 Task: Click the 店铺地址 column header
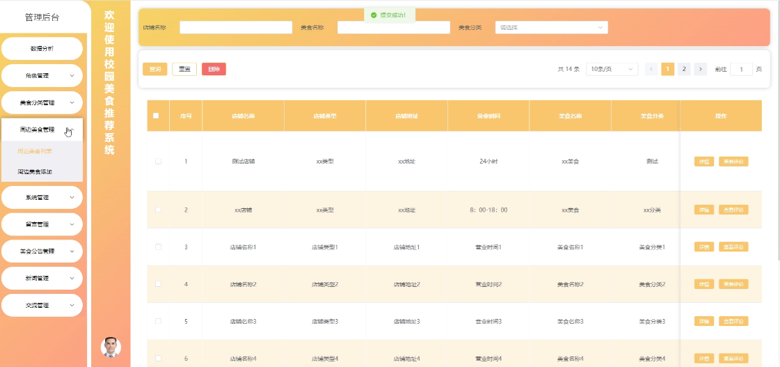[x=406, y=116]
